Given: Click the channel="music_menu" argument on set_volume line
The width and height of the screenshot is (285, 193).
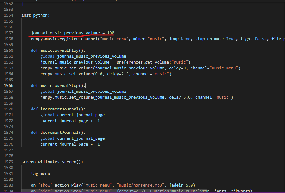Looking at the screenshot, I should click(x=214, y=68).
